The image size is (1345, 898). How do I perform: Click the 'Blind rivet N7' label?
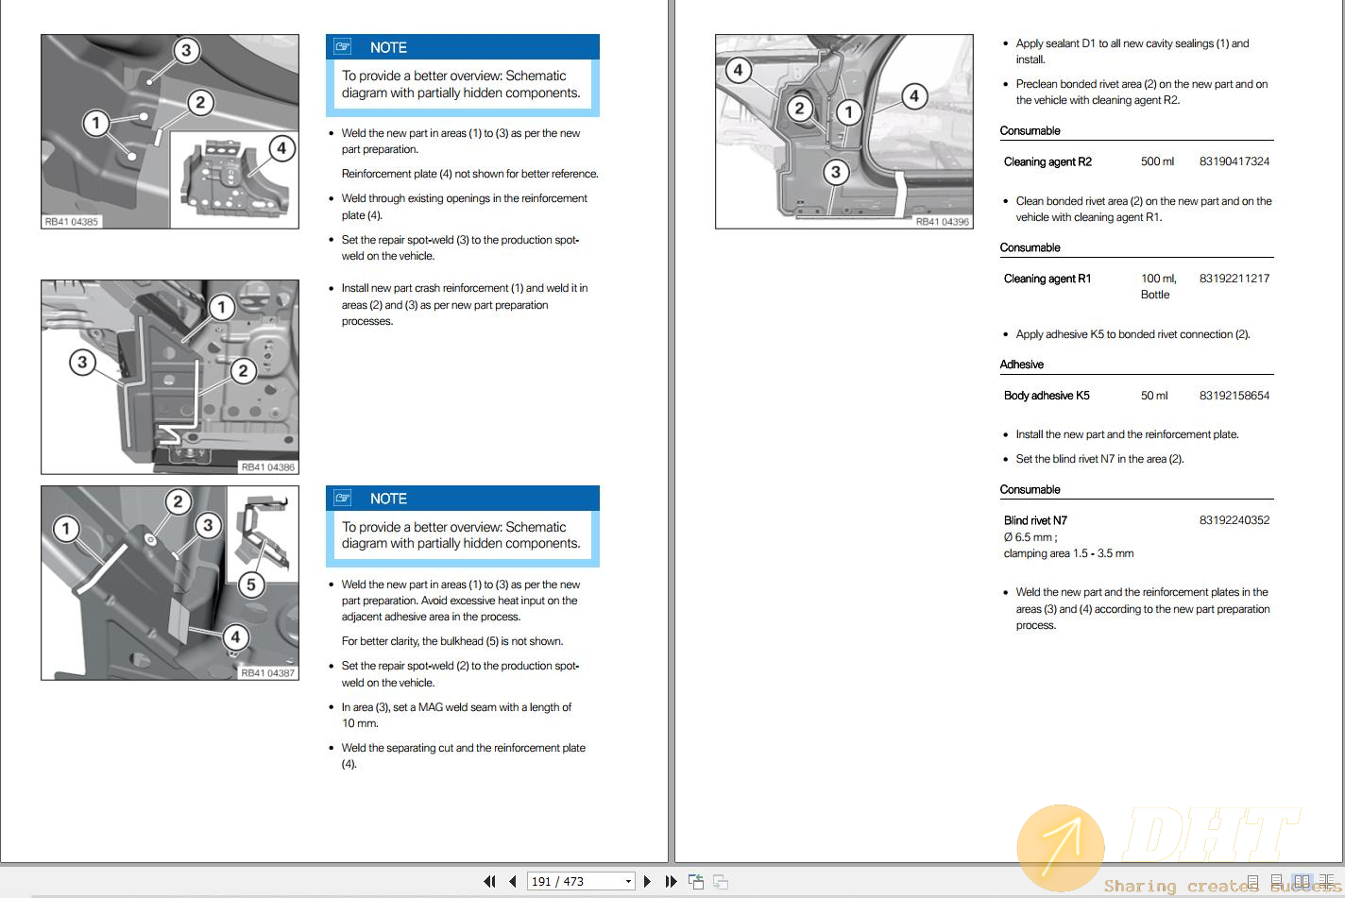click(x=1035, y=520)
